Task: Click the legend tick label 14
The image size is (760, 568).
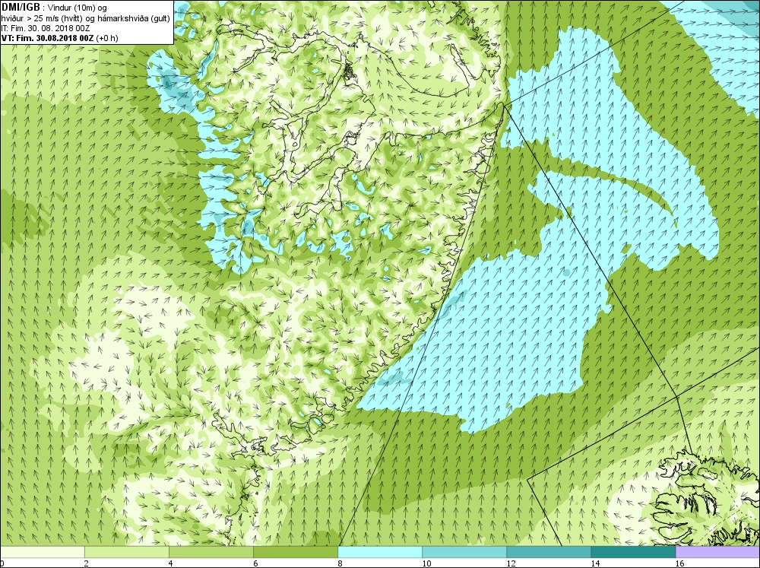Action: coord(595,563)
